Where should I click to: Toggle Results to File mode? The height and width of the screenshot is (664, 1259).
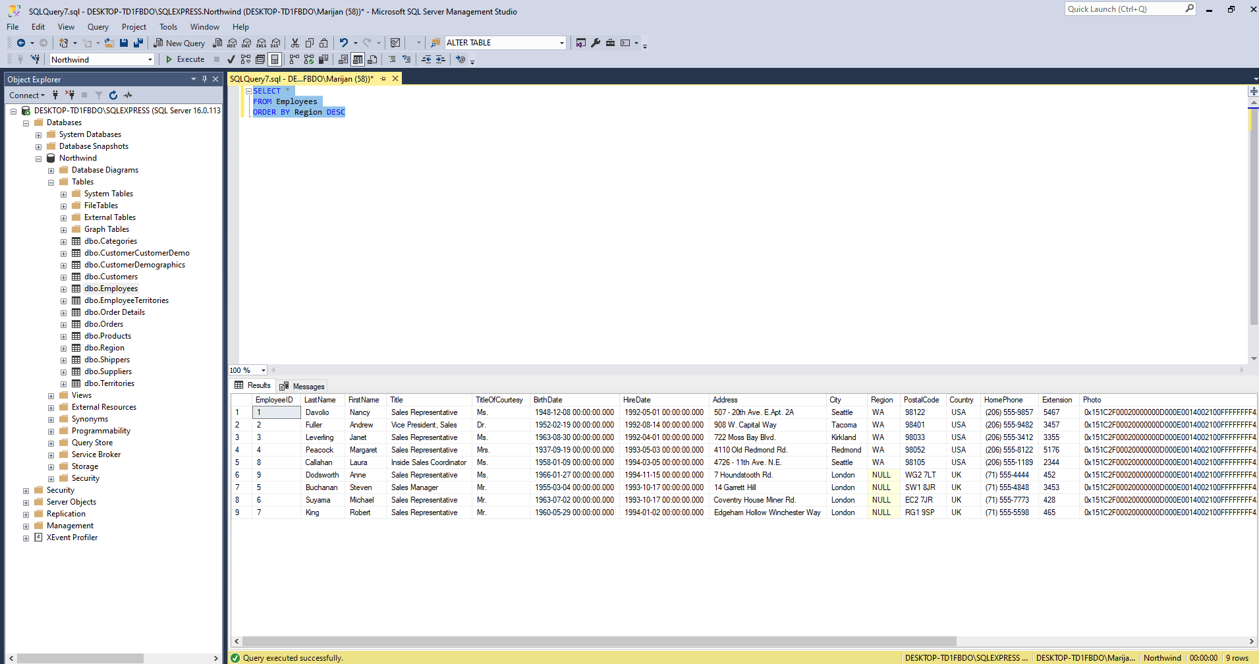[372, 59]
